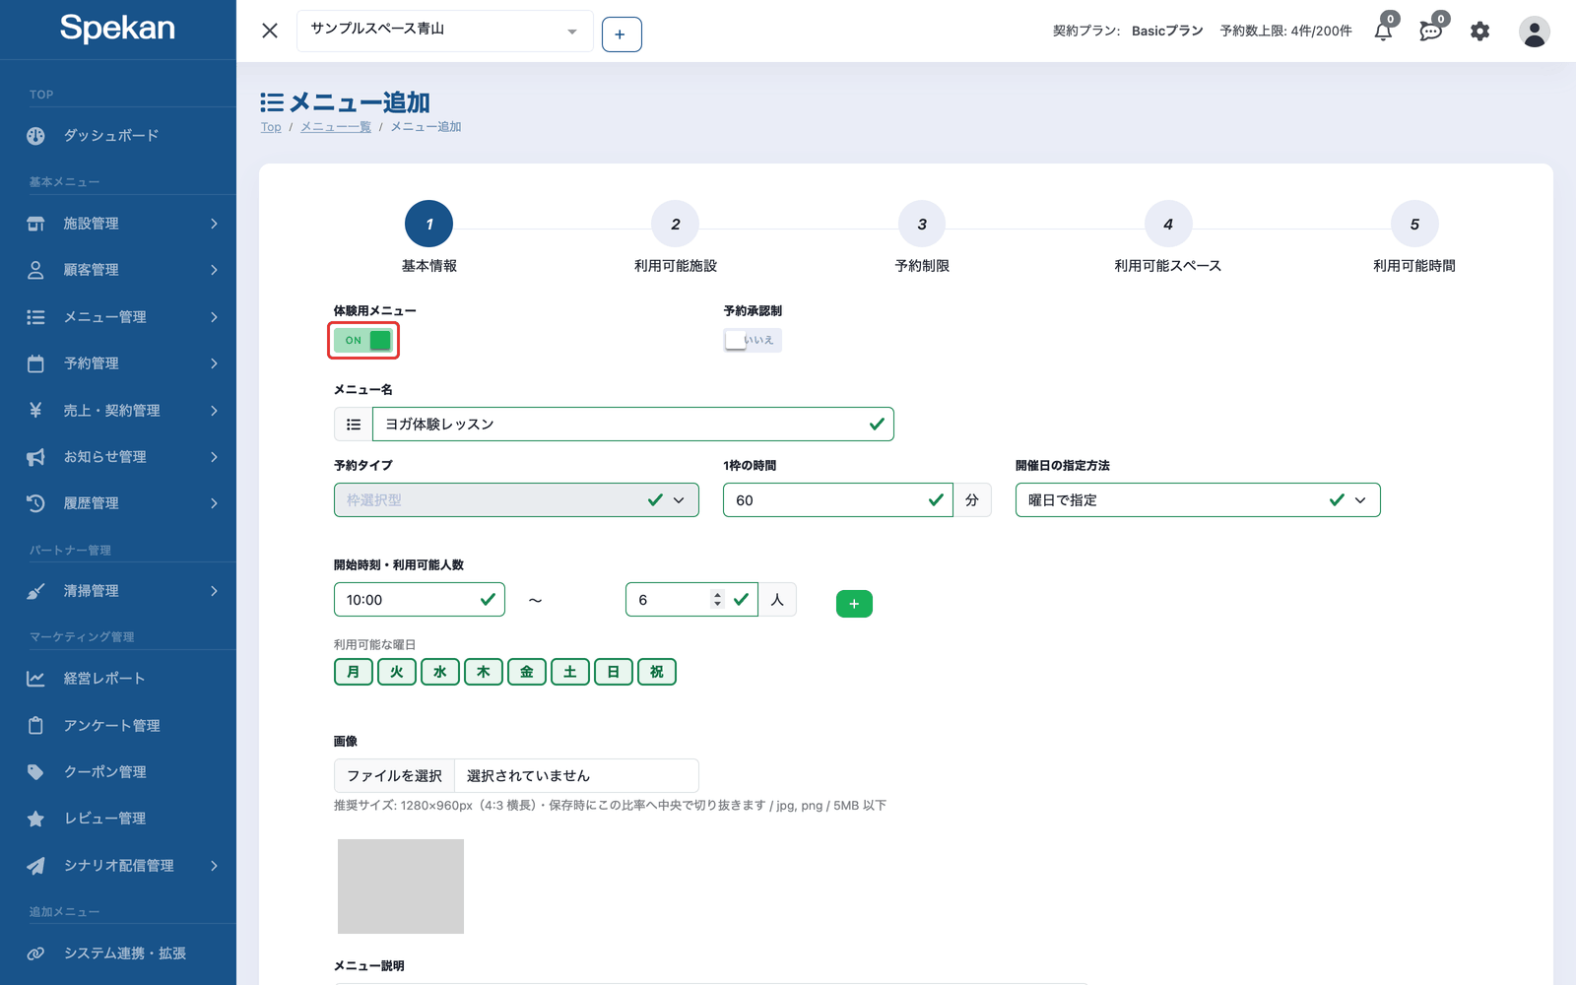1576x985 pixels.
Task: Click the customer management person icon
Action: 35,270
